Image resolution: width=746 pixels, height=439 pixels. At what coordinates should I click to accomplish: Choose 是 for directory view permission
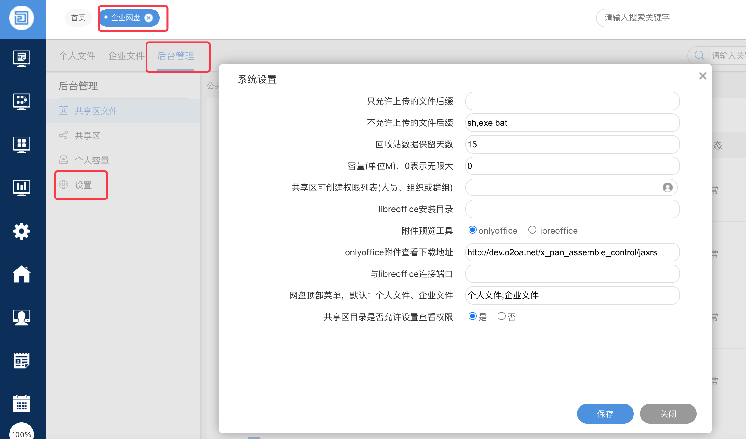point(472,316)
